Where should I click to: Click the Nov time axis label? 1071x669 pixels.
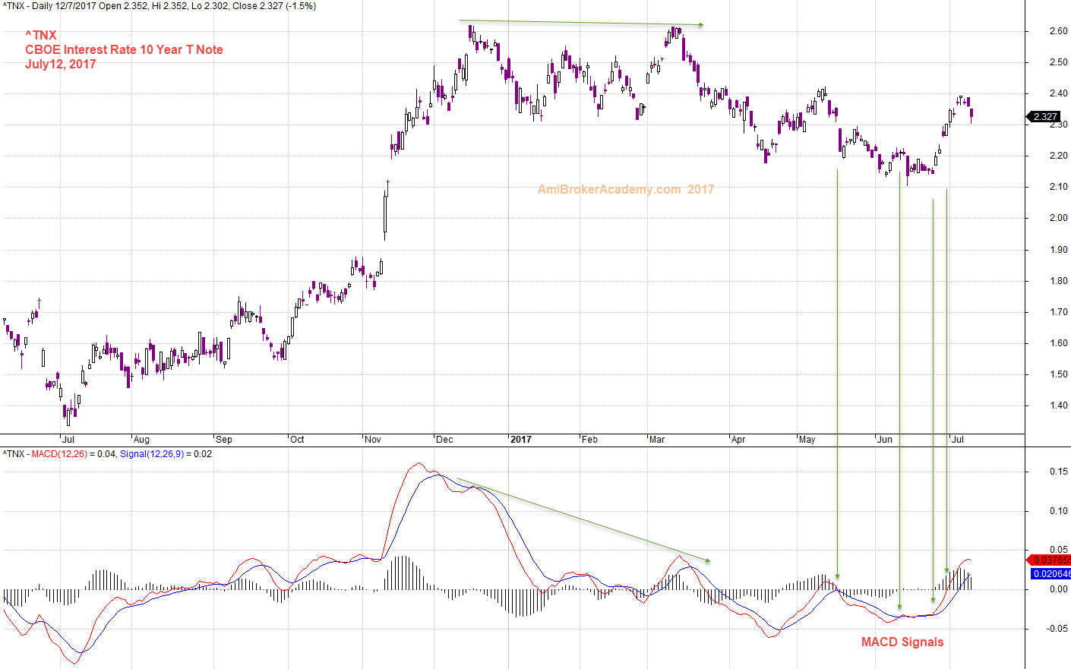click(x=373, y=440)
